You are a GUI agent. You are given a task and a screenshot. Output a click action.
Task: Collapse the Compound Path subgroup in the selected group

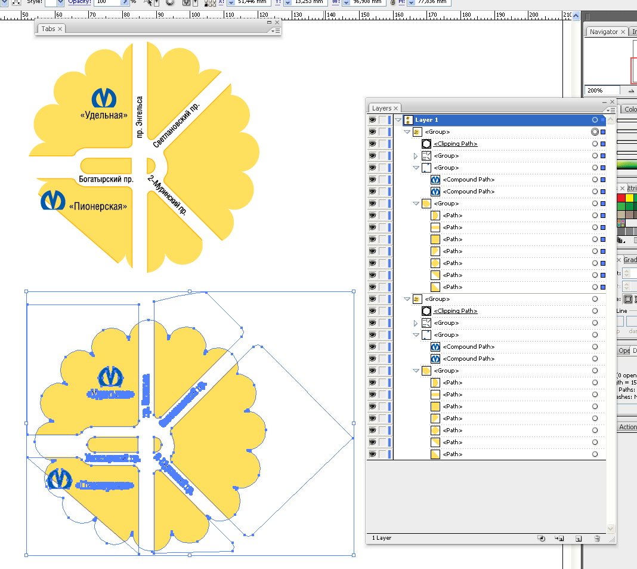pos(416,168)
